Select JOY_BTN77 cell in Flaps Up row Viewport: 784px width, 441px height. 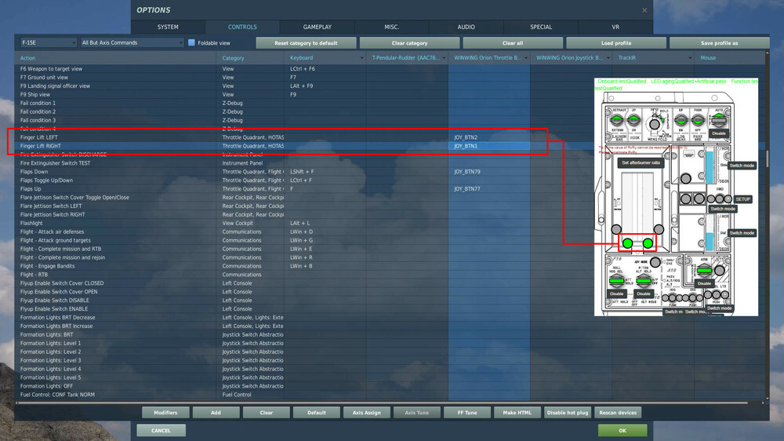point(489,188)
